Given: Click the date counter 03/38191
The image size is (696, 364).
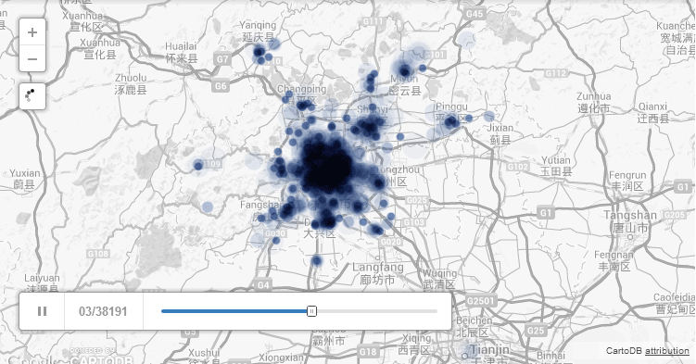Looking at the screenshot, I should (x=103, y=311).
